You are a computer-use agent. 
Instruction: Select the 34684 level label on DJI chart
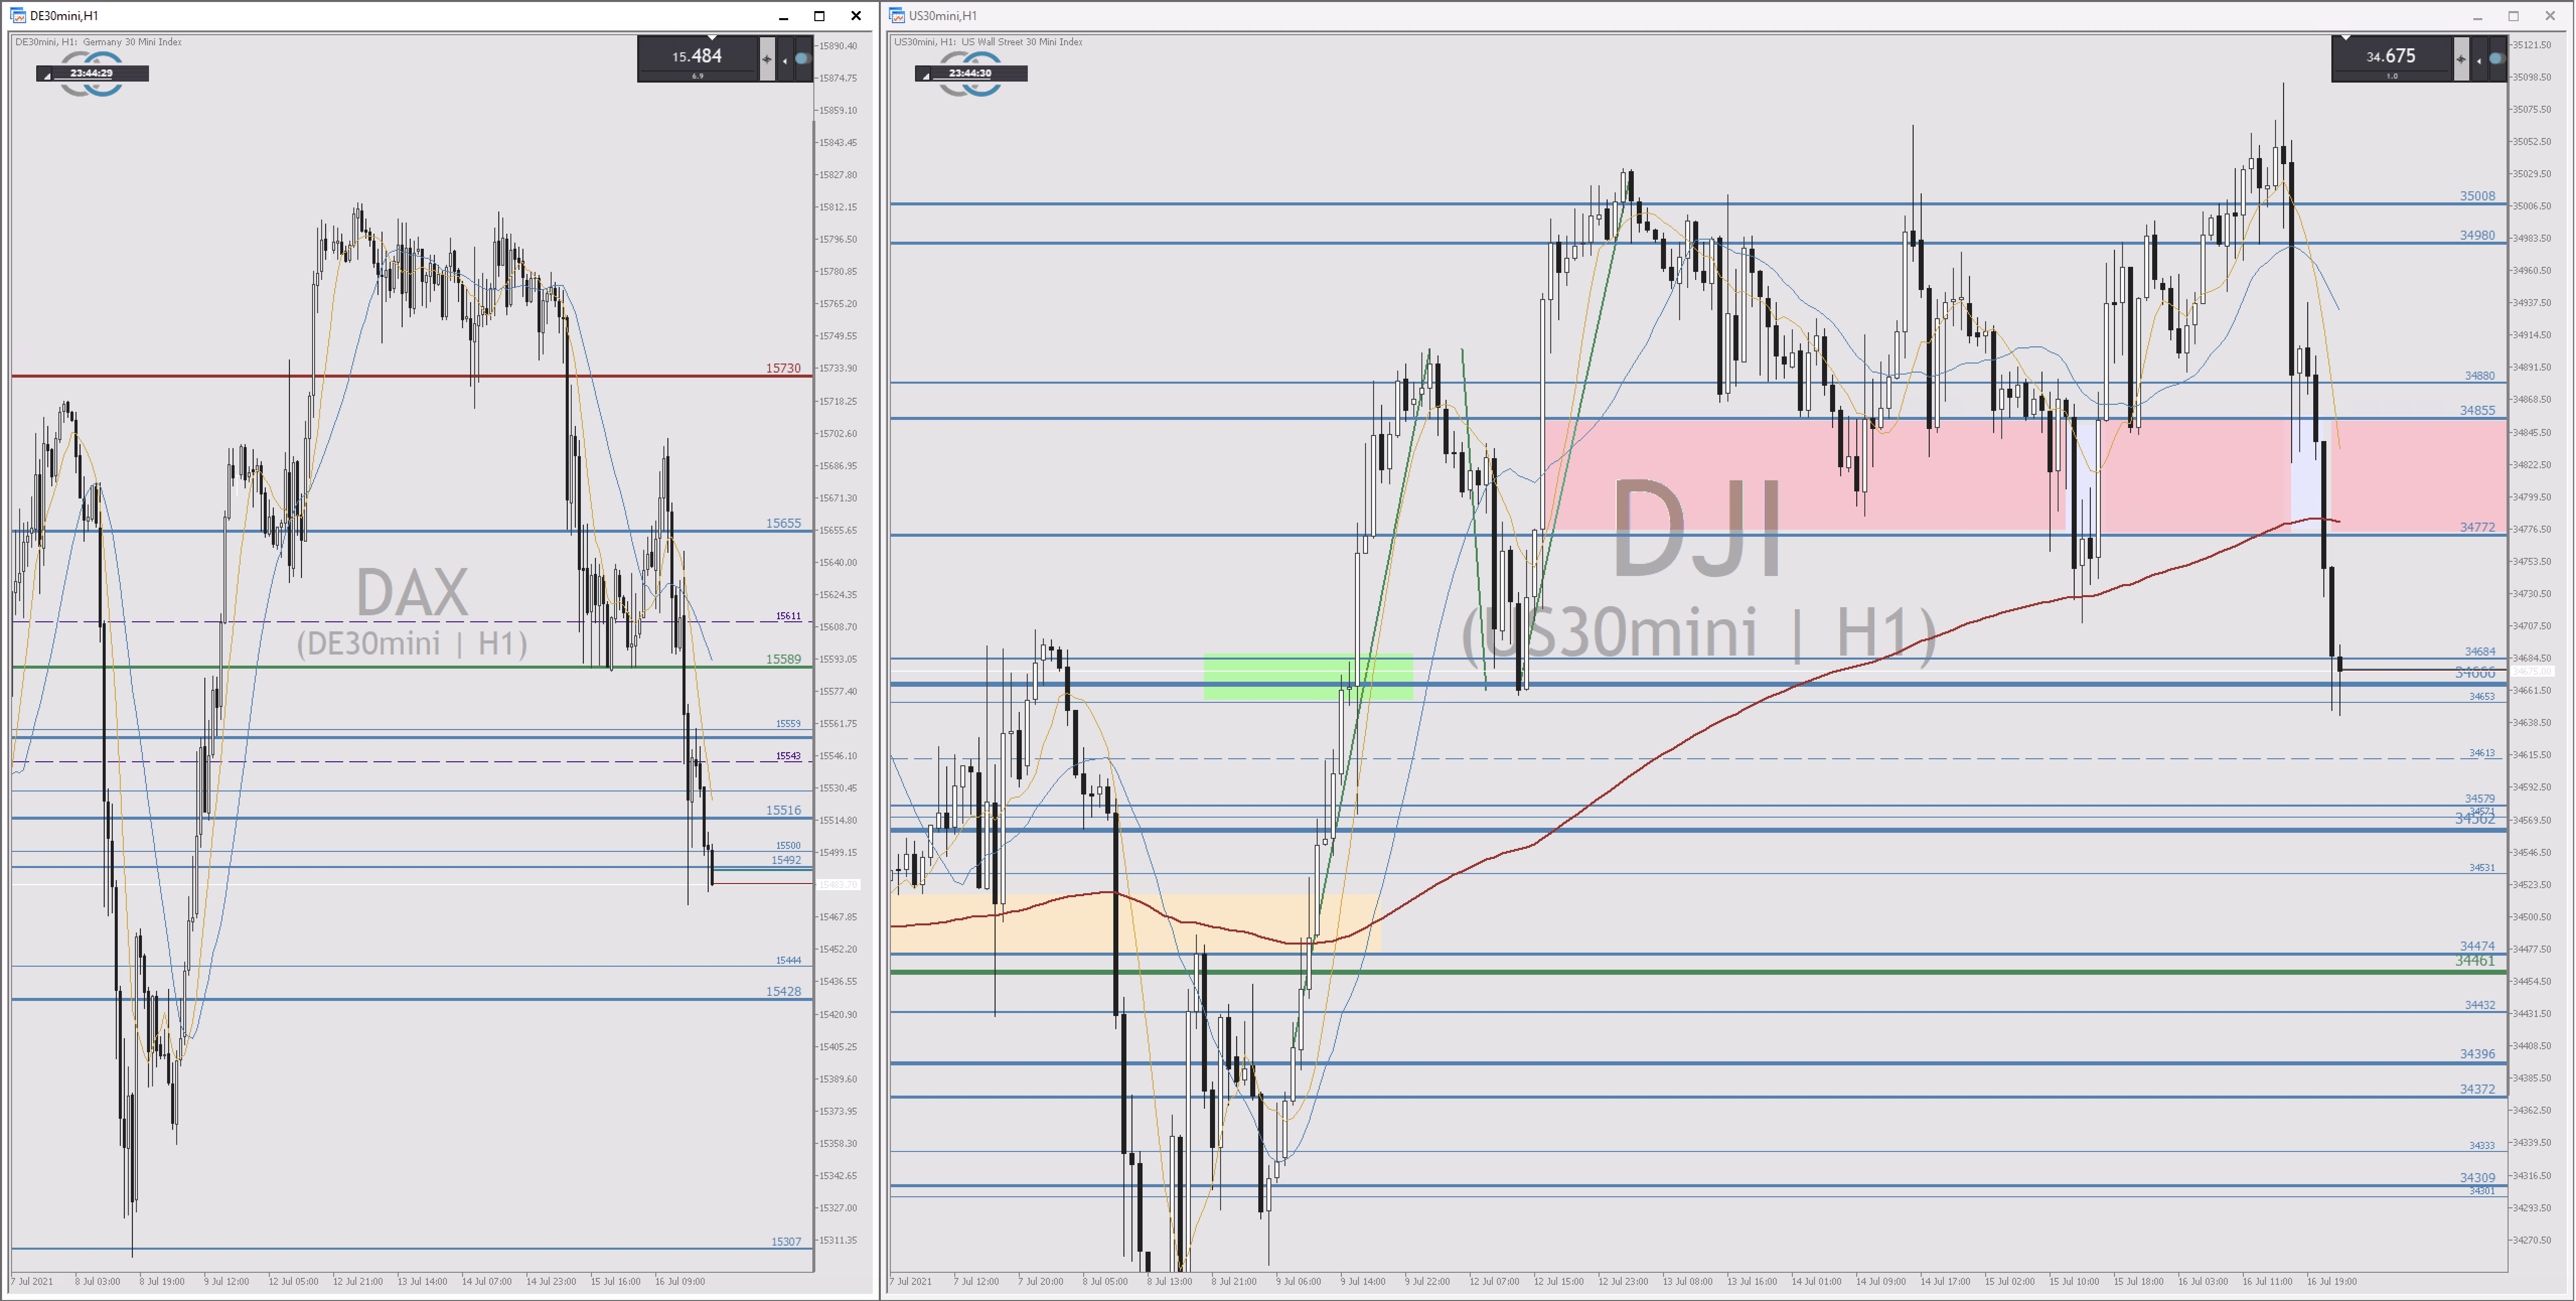click(2480, 651)
